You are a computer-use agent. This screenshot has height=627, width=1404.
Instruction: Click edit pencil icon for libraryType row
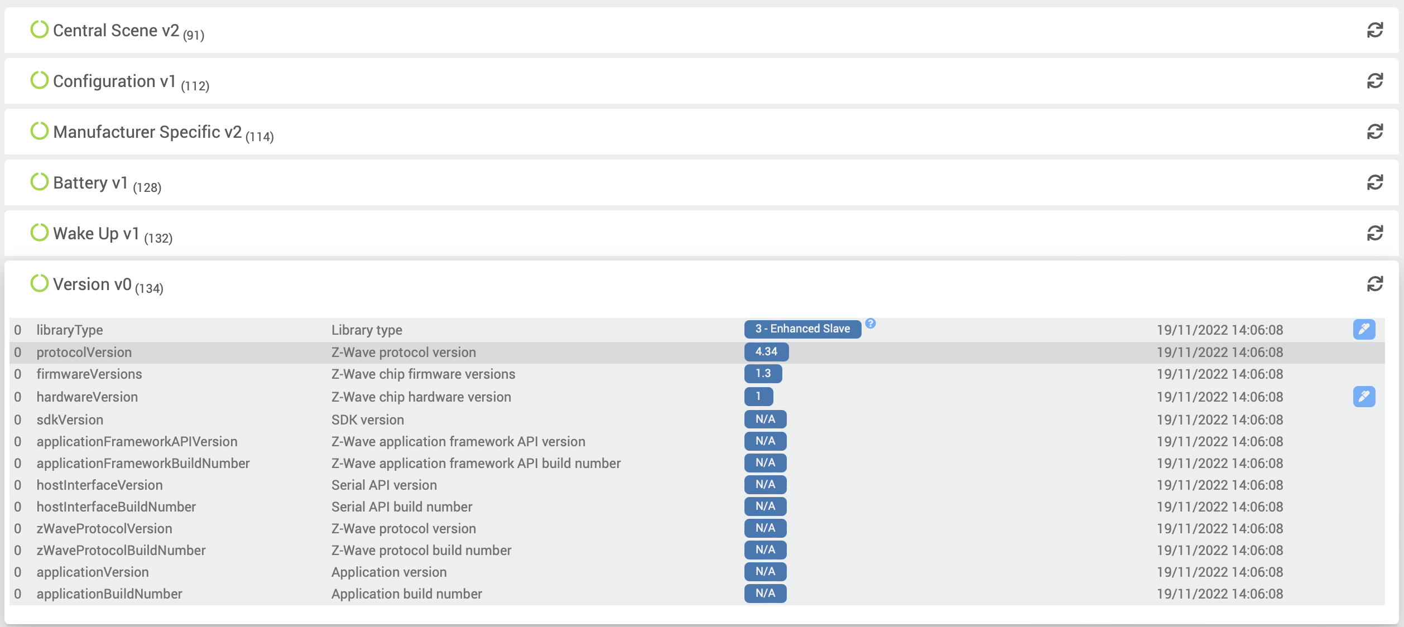pos(1364,330)
